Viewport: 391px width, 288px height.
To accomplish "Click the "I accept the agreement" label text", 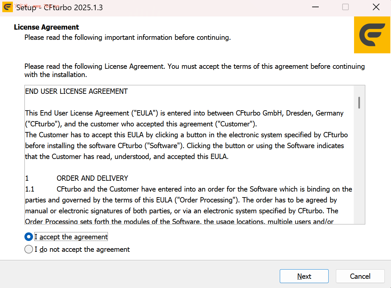I will pyautogui.click(x=71, y=237).
